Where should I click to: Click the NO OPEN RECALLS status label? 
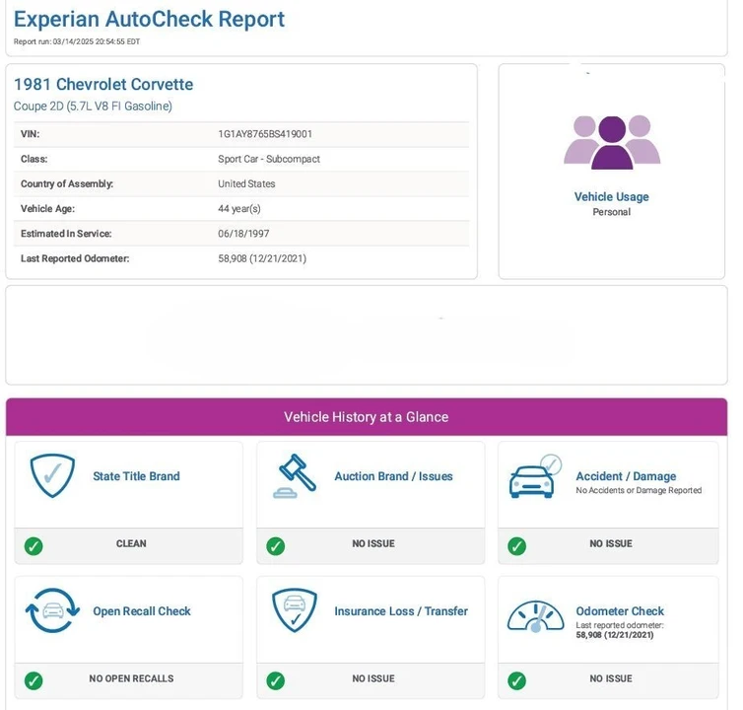coord(131,678)
